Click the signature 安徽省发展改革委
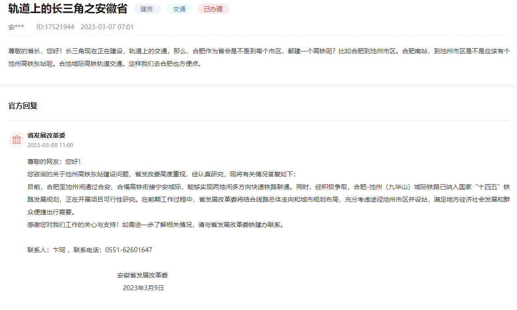The height and width of the screenshot is (310, 517). (x=142, y=275)
